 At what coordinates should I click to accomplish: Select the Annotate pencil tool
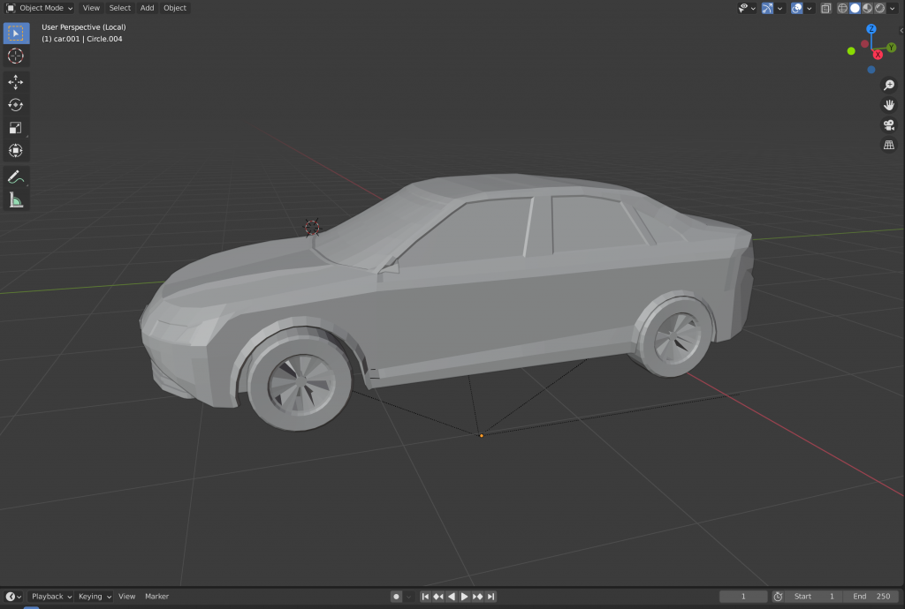(16, 177)
